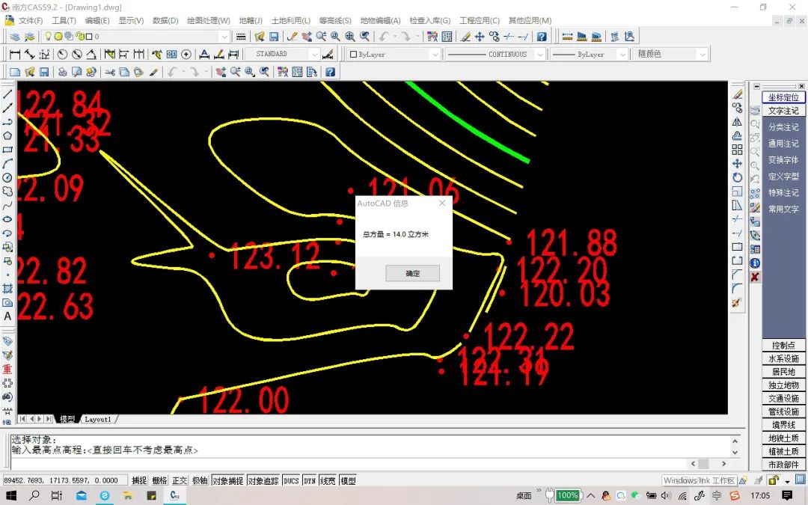
Task: Toggle DUCS in status bar
Action: (291, 480)
